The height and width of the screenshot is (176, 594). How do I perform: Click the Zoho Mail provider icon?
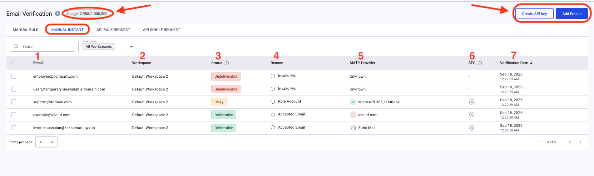tap(353, 128)
